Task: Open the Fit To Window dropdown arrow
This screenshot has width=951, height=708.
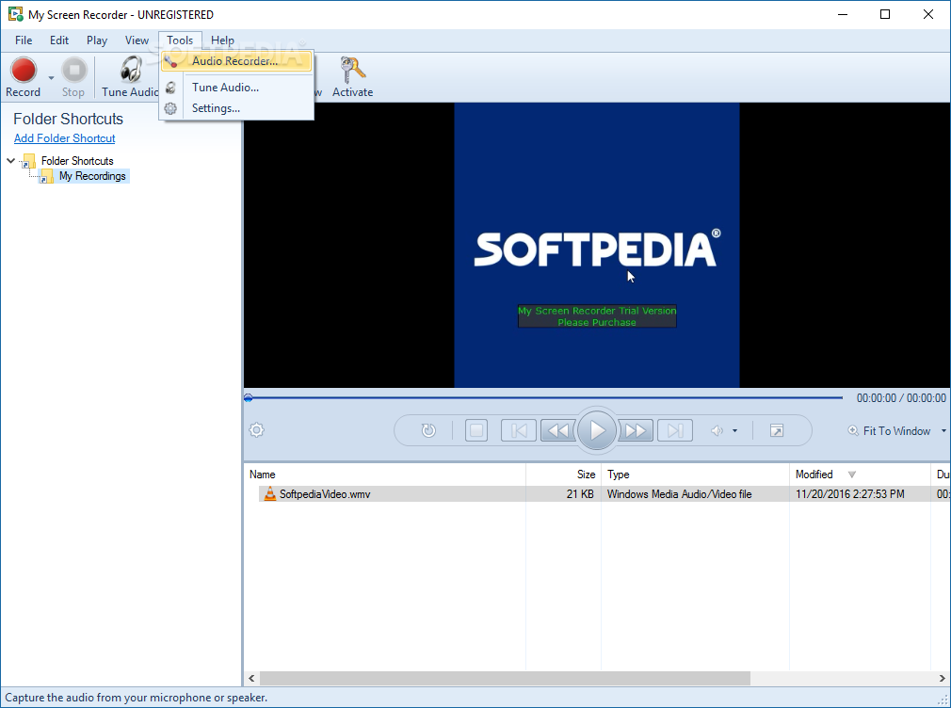Action: [943, 431]
